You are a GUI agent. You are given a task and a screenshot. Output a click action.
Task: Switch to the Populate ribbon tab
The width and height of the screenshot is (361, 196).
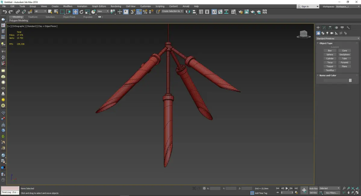pos(88,17)
